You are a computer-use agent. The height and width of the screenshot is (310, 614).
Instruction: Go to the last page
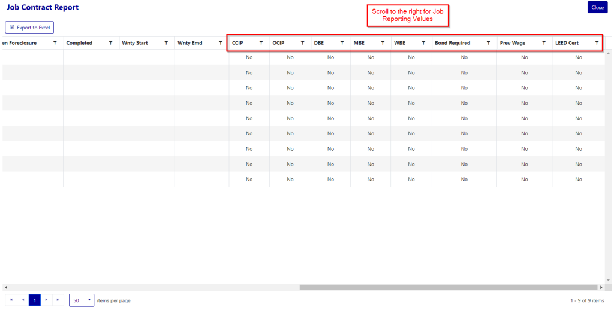[58, 300]
